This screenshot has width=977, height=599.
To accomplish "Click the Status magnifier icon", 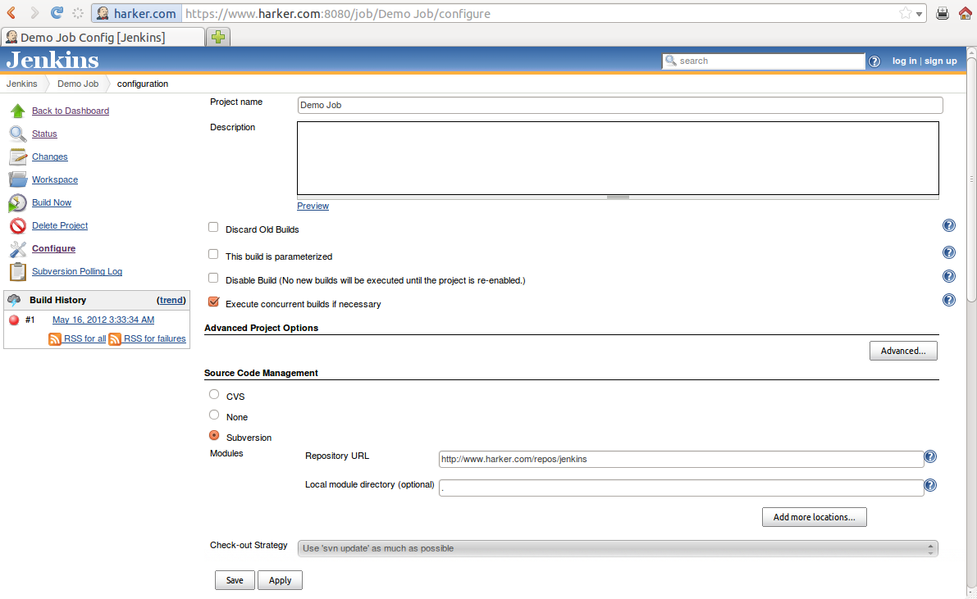I will pyautogui.click(x=17, y=134).
